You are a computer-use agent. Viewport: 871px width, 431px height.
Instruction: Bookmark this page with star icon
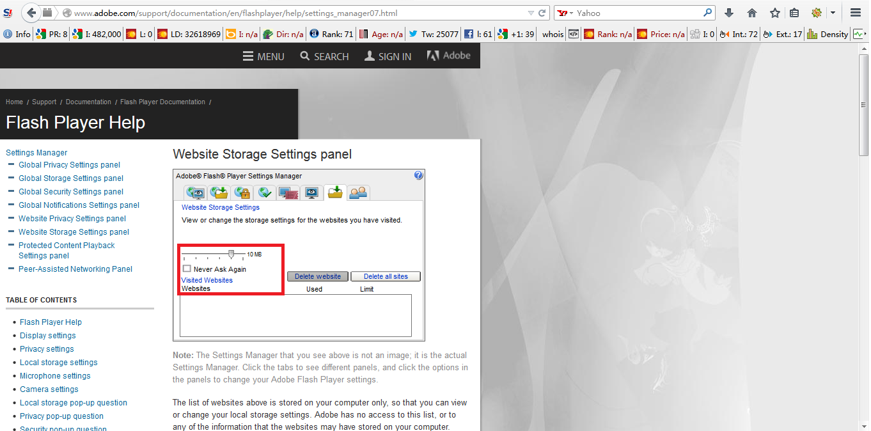click(775, 13)
